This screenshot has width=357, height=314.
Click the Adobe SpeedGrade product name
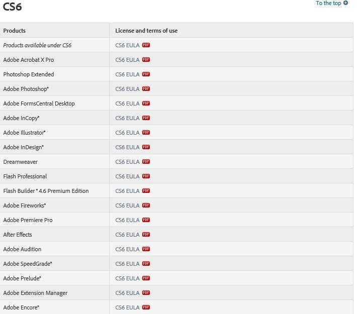pos(28,264)
